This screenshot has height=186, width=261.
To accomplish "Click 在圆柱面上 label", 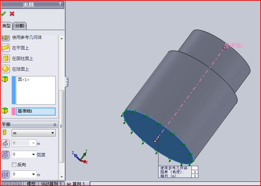I will [23, 59].
